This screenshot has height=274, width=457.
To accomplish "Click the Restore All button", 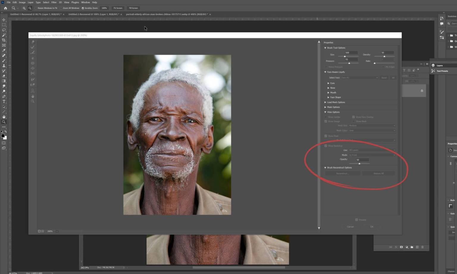I will (378, 173).
